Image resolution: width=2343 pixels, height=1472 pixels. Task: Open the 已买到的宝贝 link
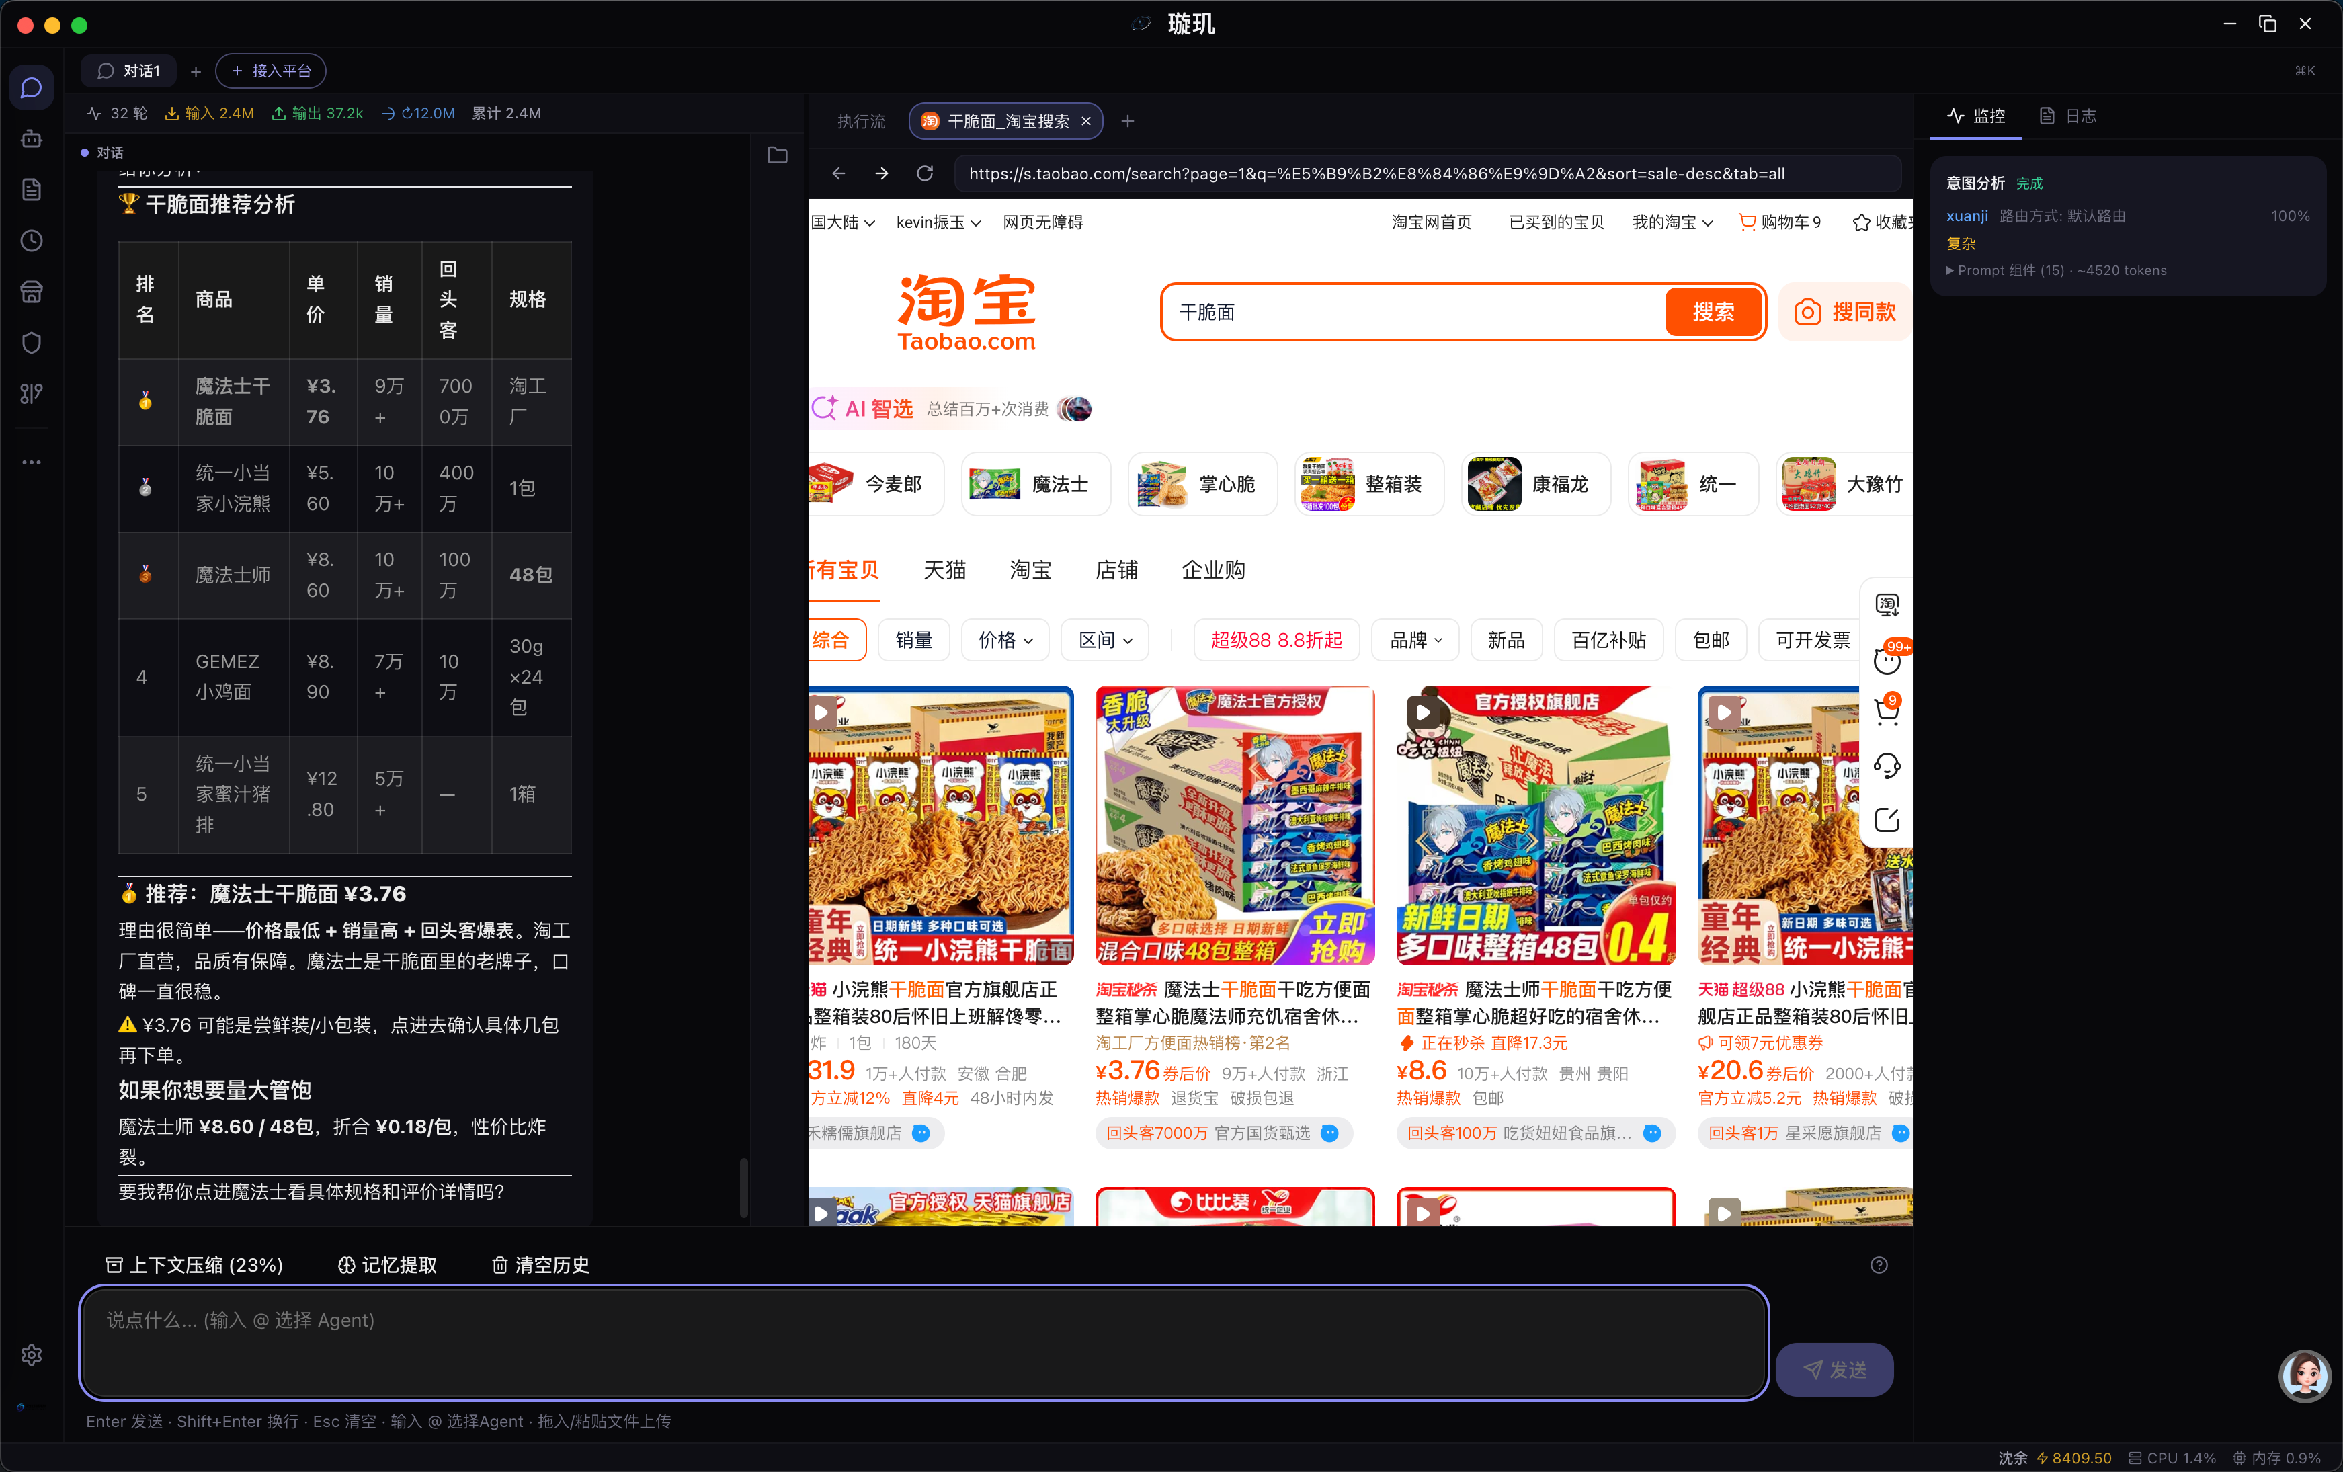point(1556,222)
